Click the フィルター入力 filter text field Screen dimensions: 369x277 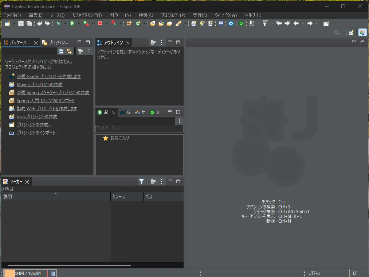pyautogui.click(x=139, y=128)
